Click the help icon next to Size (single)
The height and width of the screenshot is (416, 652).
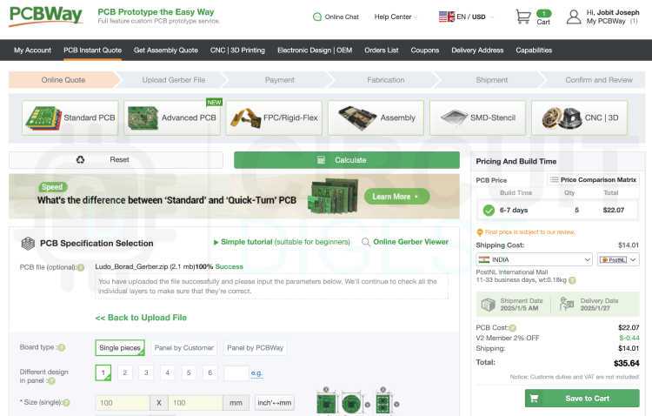pyautogui.click(x=66, y=403)
